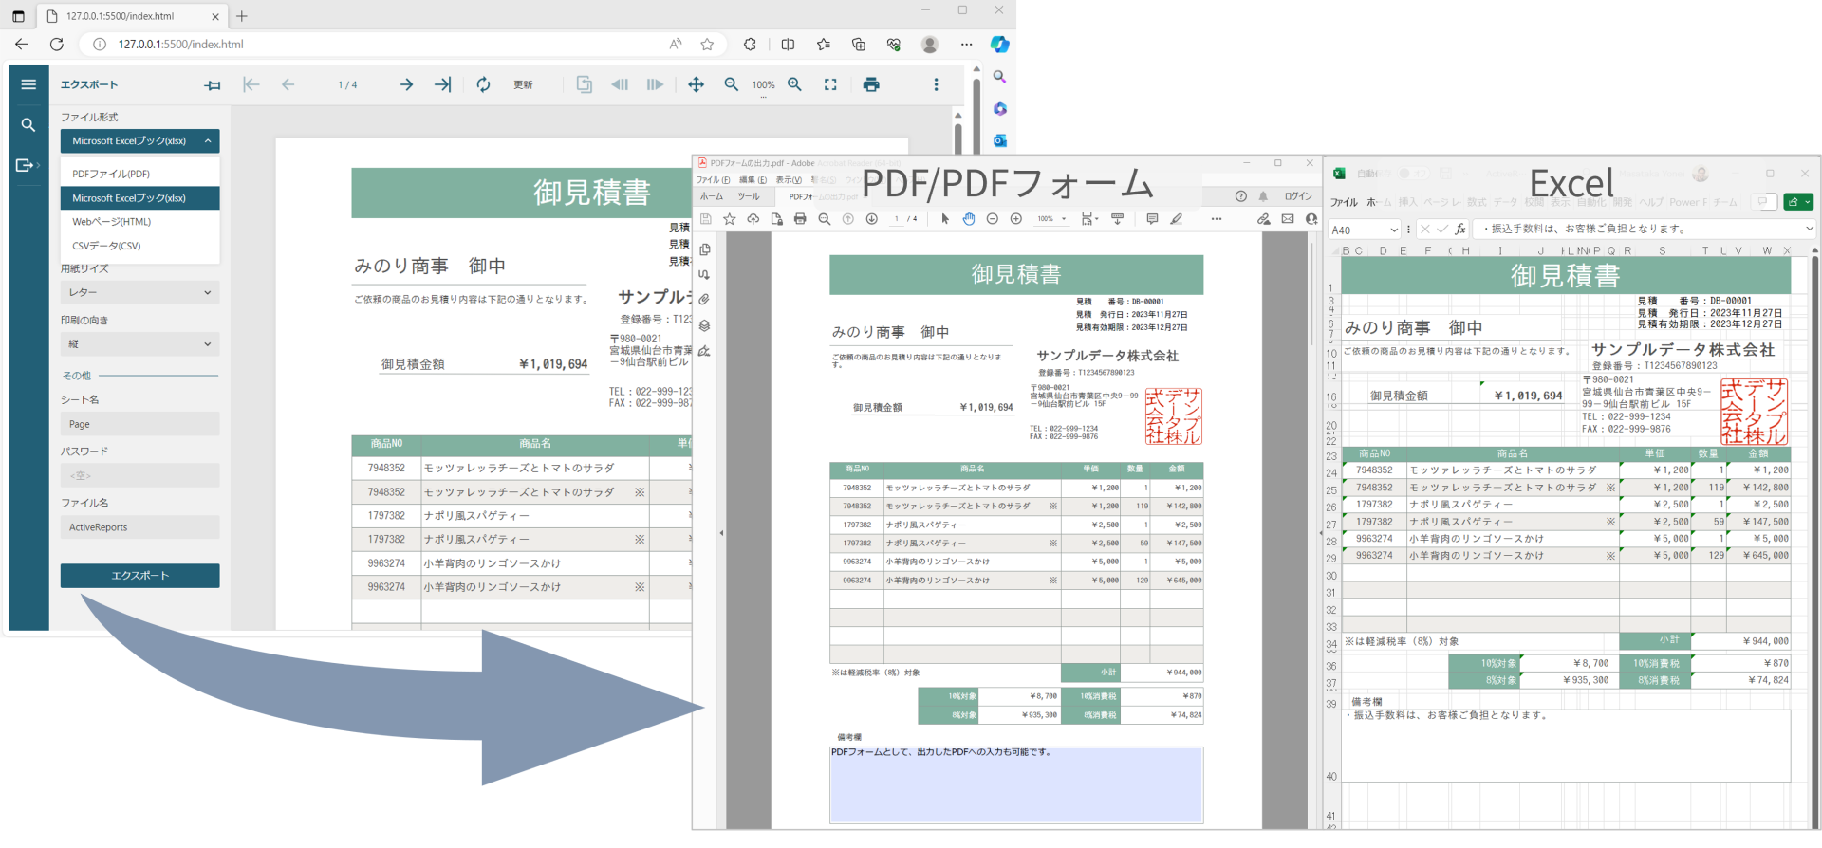
Task: Open the search panel in viewer sidebar
Action: 28,125
